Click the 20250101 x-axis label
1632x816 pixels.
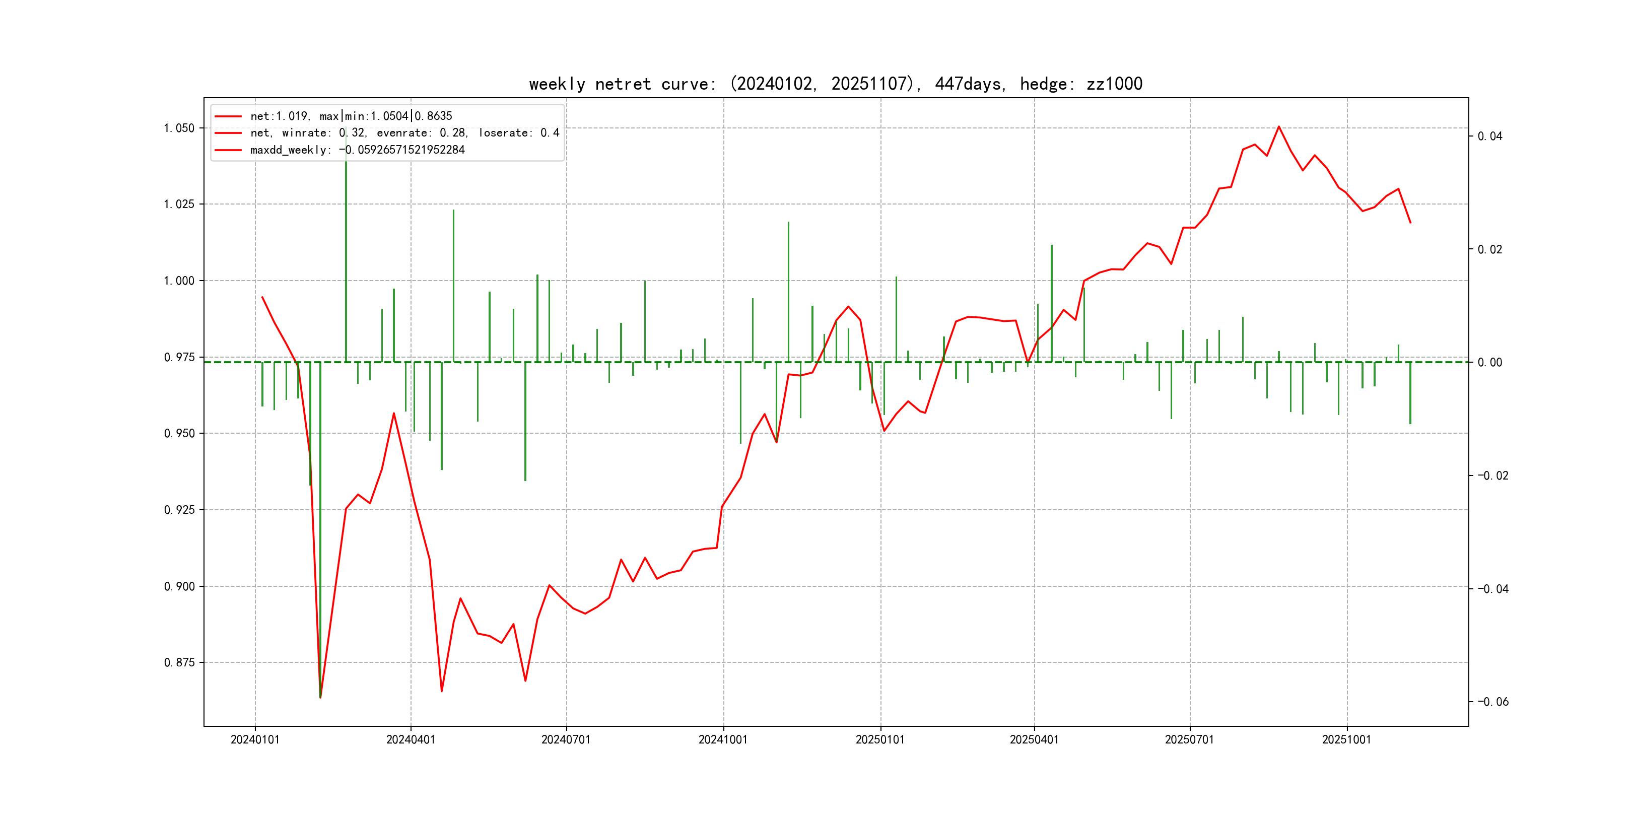click(880, 739)
